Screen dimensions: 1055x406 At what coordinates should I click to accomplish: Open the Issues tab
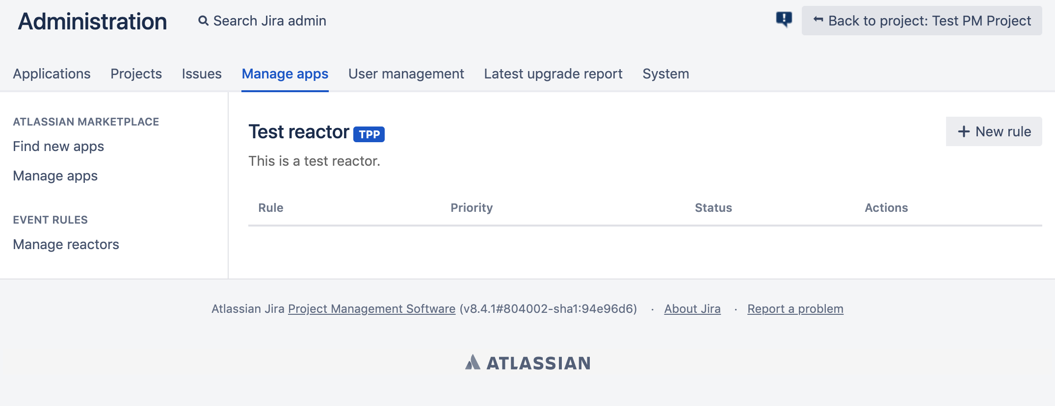click(x=202, y=74)
